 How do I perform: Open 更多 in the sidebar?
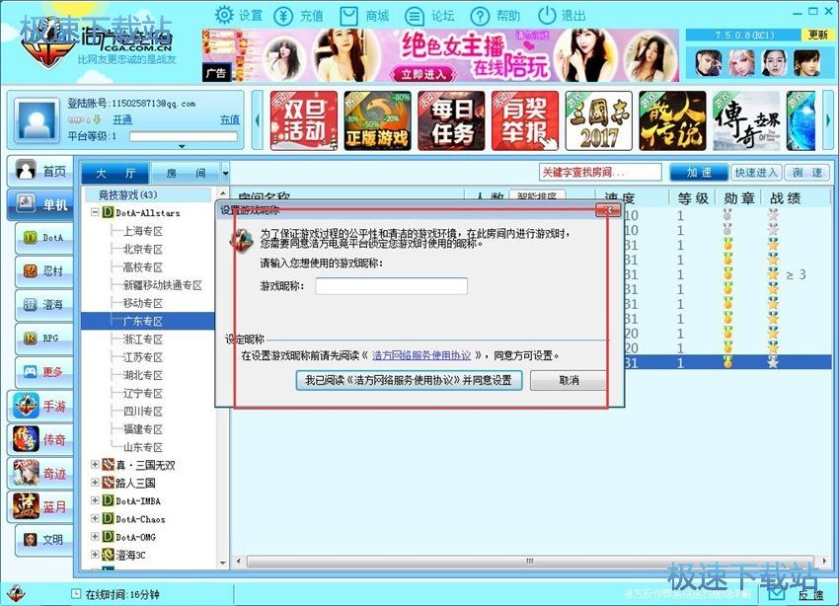pyautogui.click(x=45, y=372)
